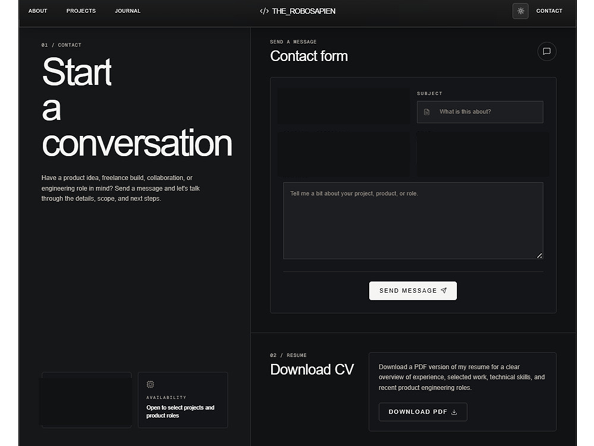Click the chat bubble icon beside Contact form
The width and height of the screenshot is (594, 446).
click(546, 51)
